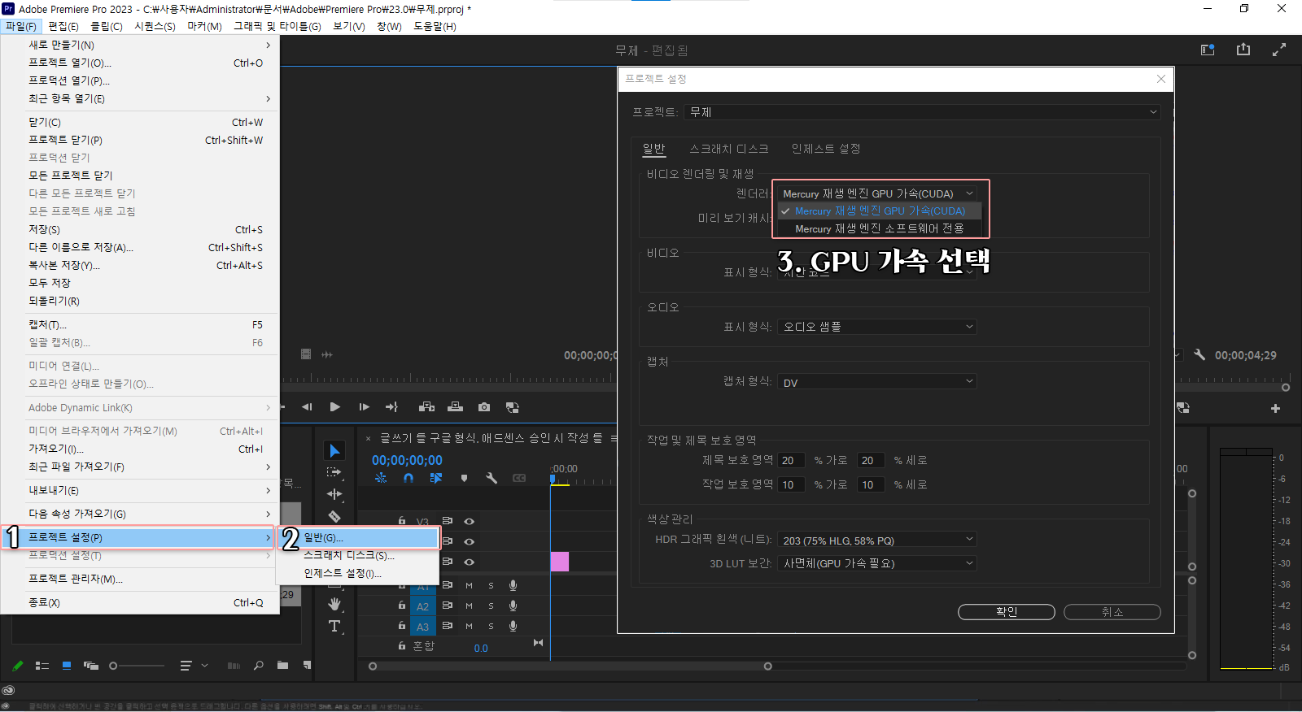Add a marker in the timeline
1302x712 pixels.
click(x=464, y=479)
